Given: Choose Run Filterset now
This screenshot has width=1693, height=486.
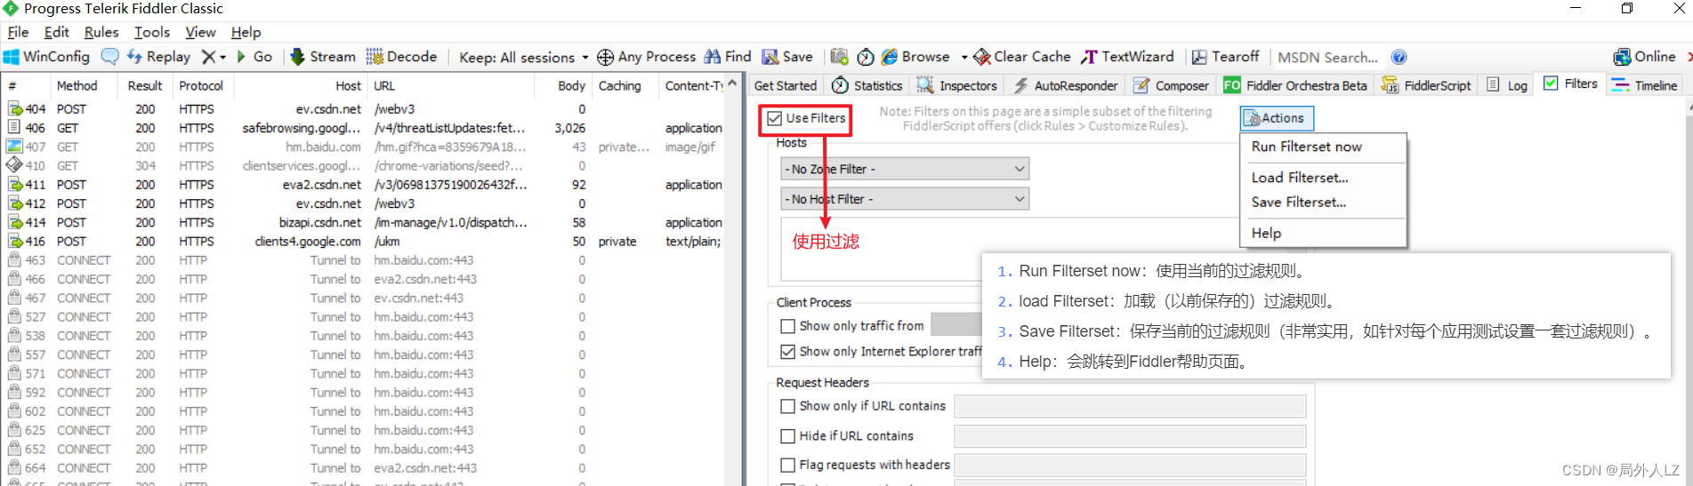Looking at the screenshot, I should click(x=1306, y=147).
